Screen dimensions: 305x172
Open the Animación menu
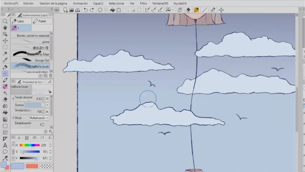click(x=80, y=3)
